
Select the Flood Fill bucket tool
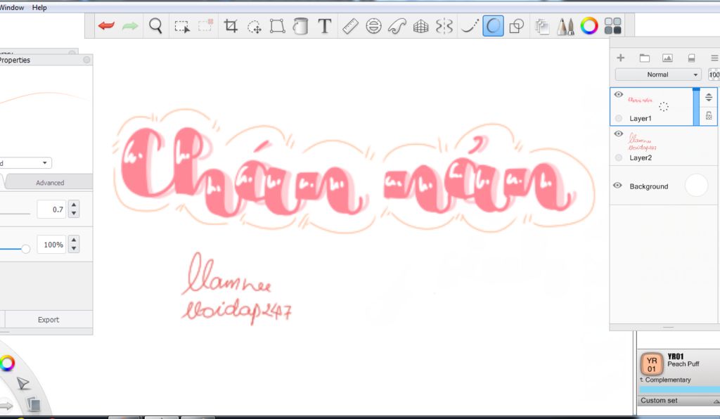(300, 26)
